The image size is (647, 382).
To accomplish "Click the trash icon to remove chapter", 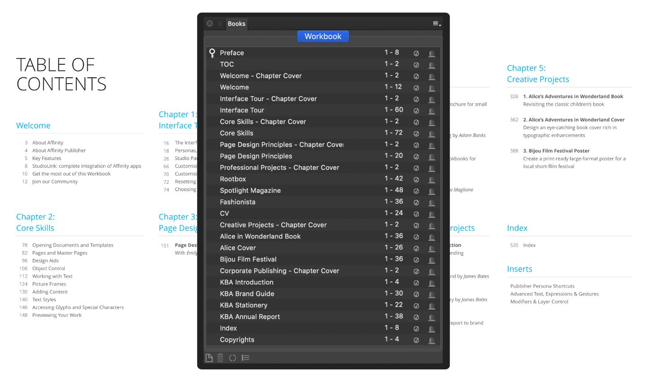I will tap(220, 358).
